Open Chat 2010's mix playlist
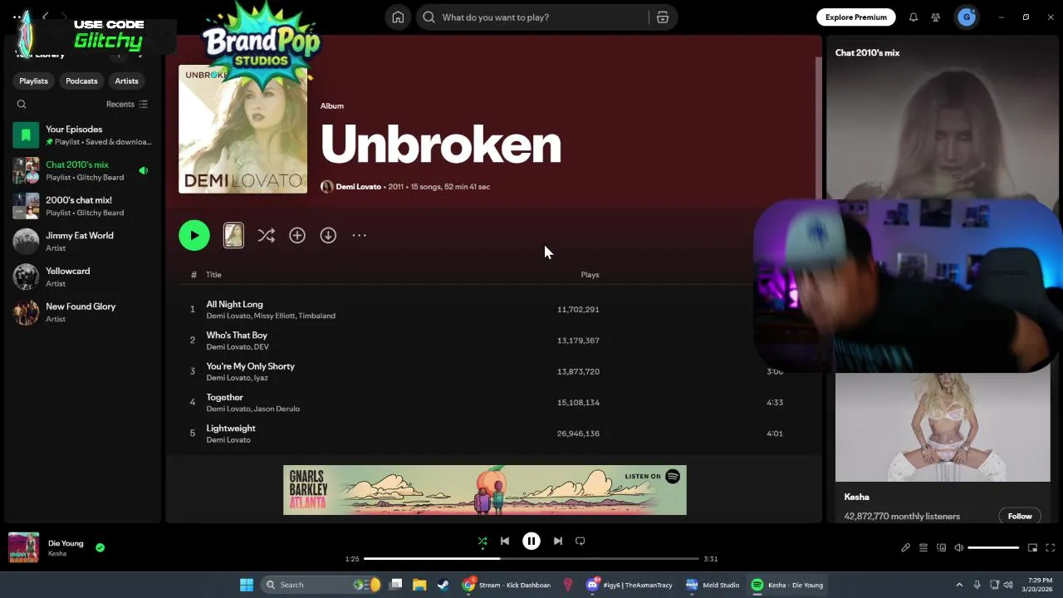 pyautogui.click(x=83, y=171)
